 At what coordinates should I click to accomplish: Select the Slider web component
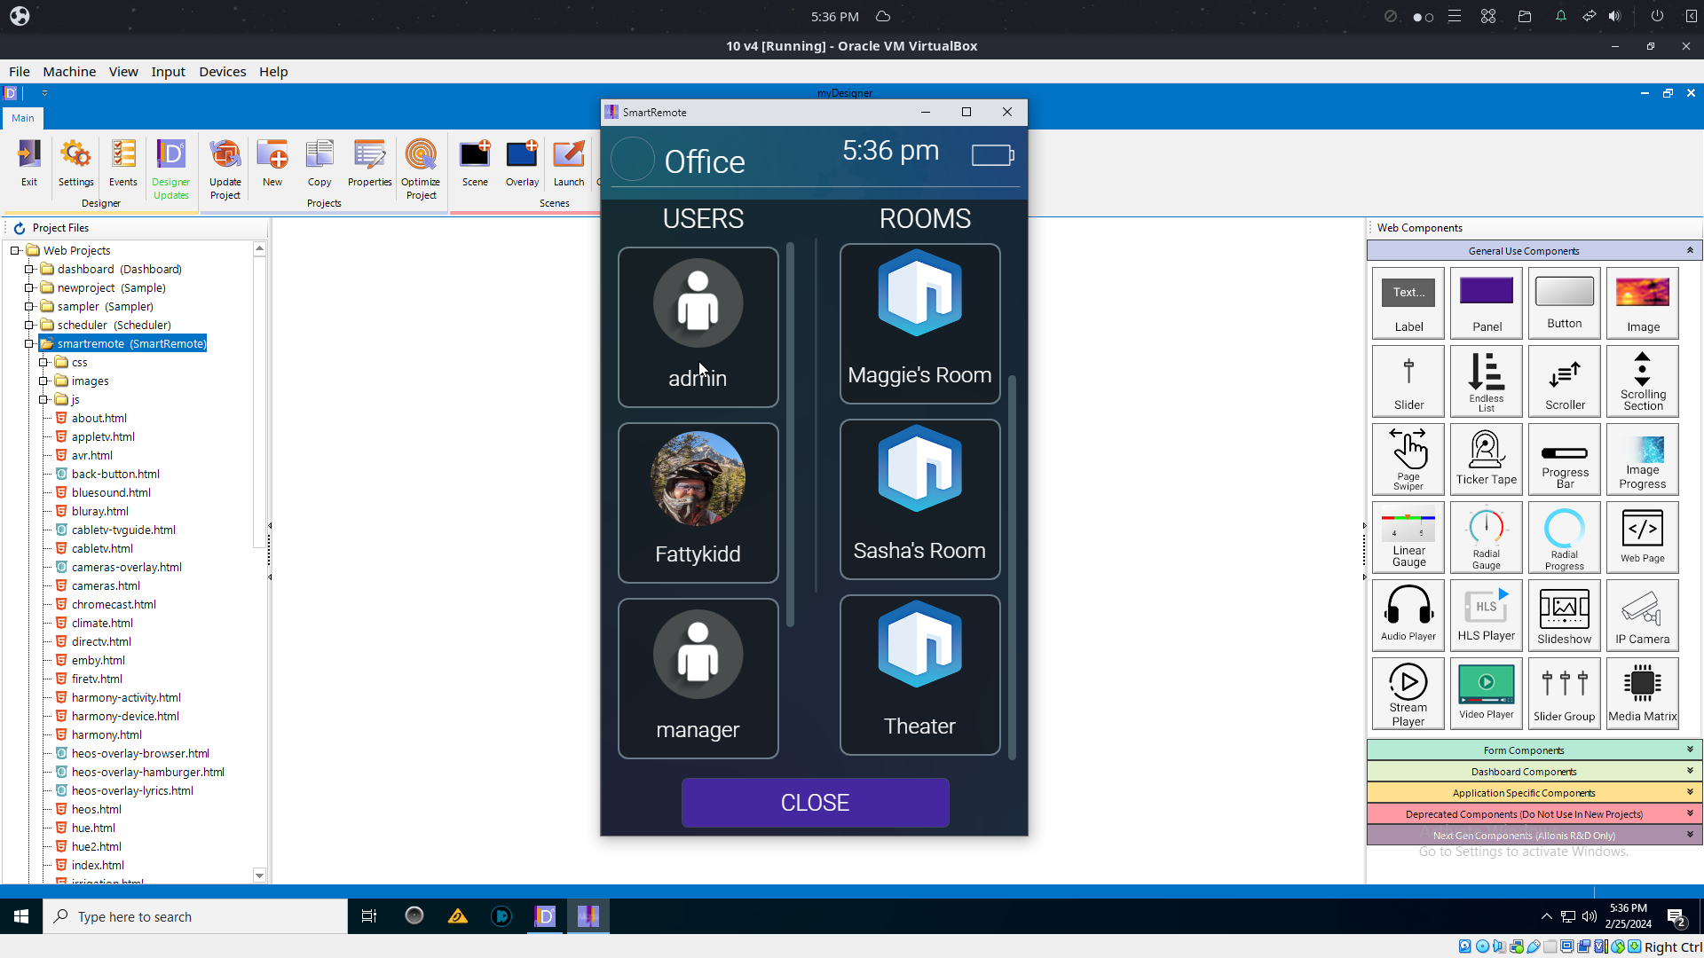click(x=1408, y=381)
